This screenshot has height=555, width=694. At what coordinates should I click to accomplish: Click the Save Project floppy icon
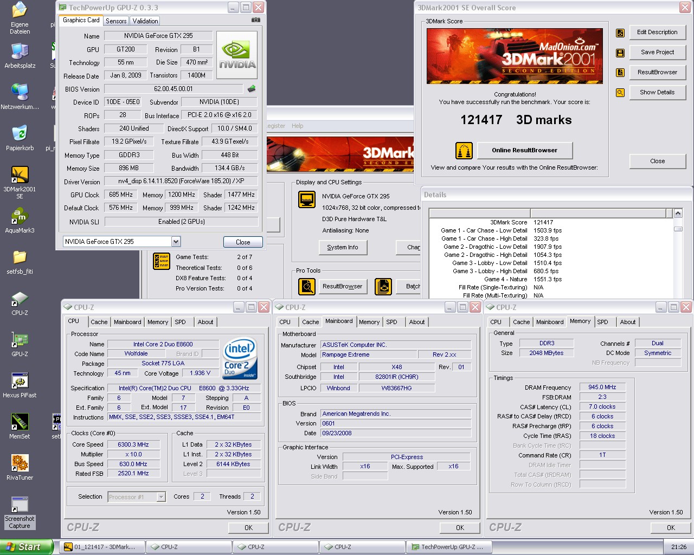point(620,53)
